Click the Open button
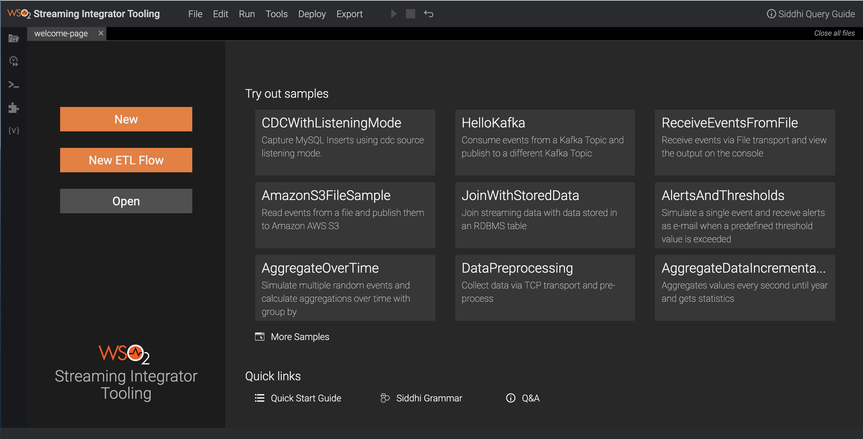The height and width of the screenshot is (439, 863). (x=126, y=201)
